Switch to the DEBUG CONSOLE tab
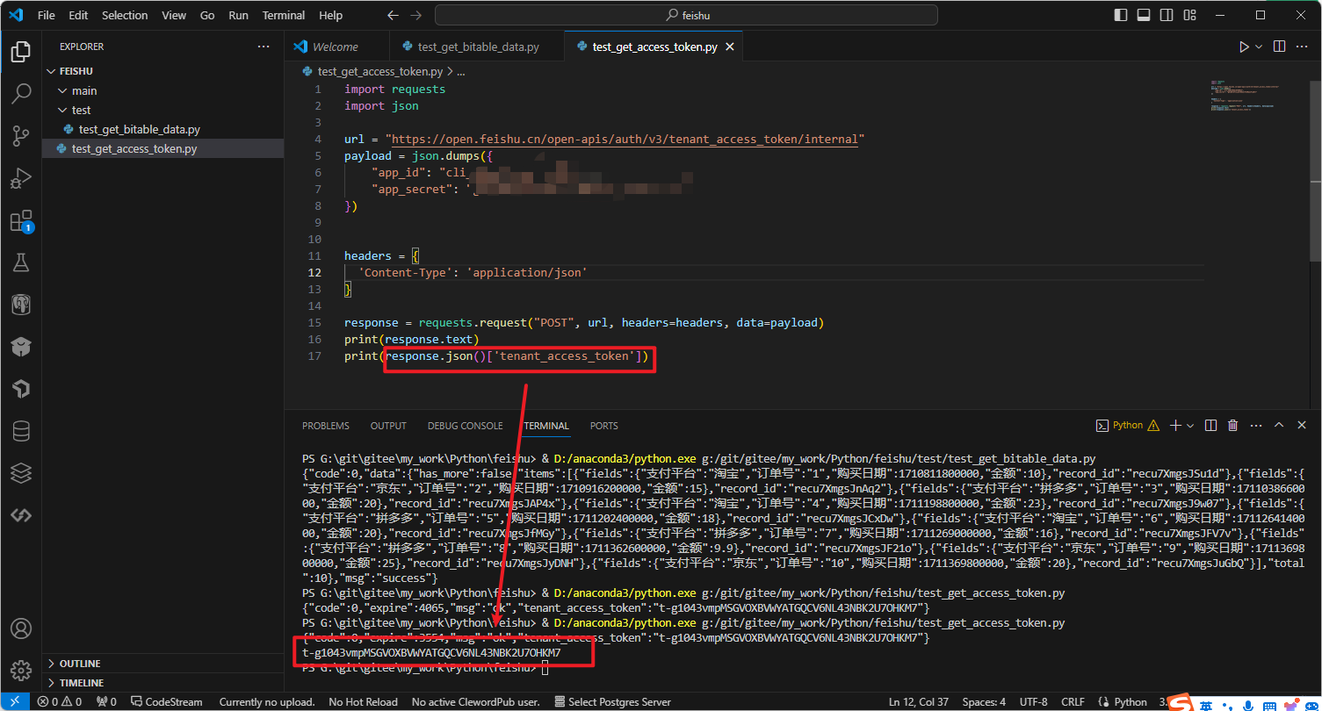This screenshot has height=711, width=1322. [x=466, y=425]
